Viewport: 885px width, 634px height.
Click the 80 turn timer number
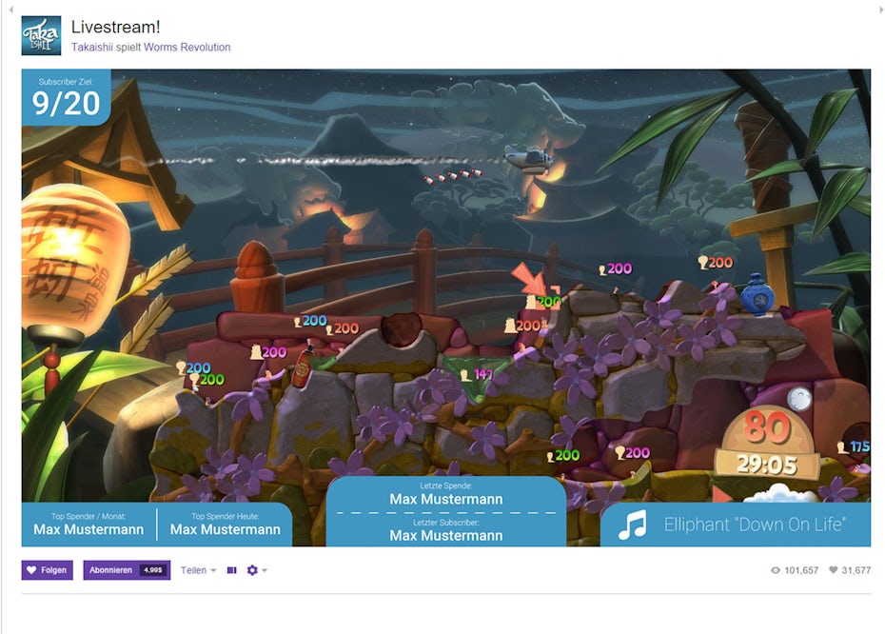(766, 427)
